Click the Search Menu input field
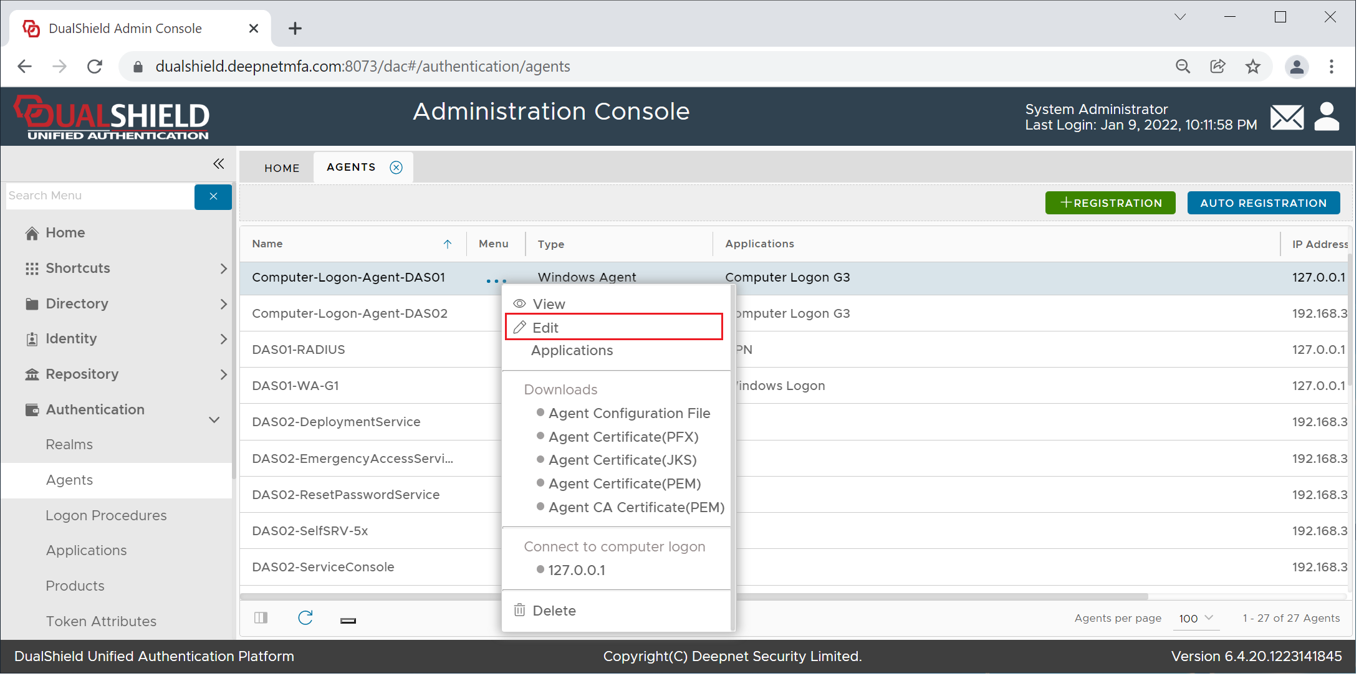 100,196
